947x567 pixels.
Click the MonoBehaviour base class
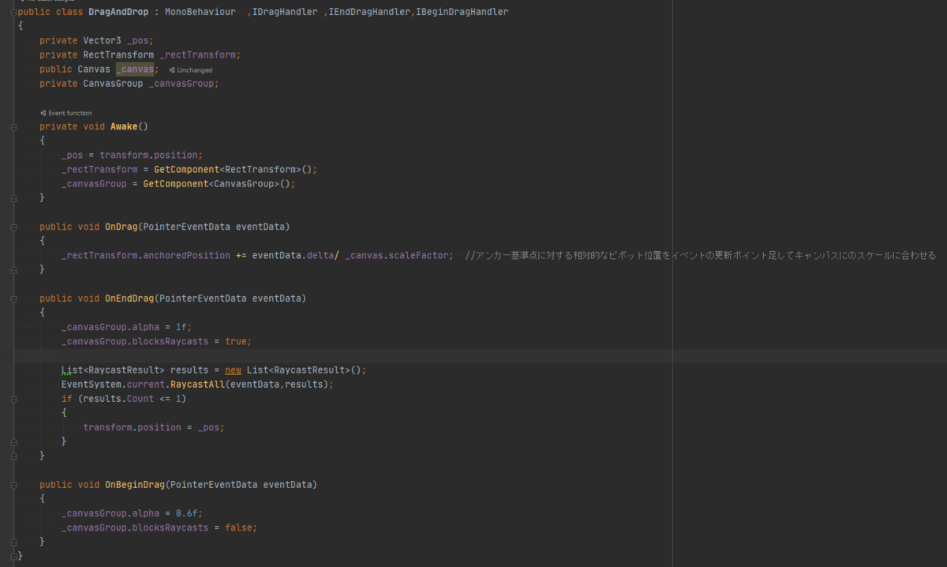click(200, 13)
